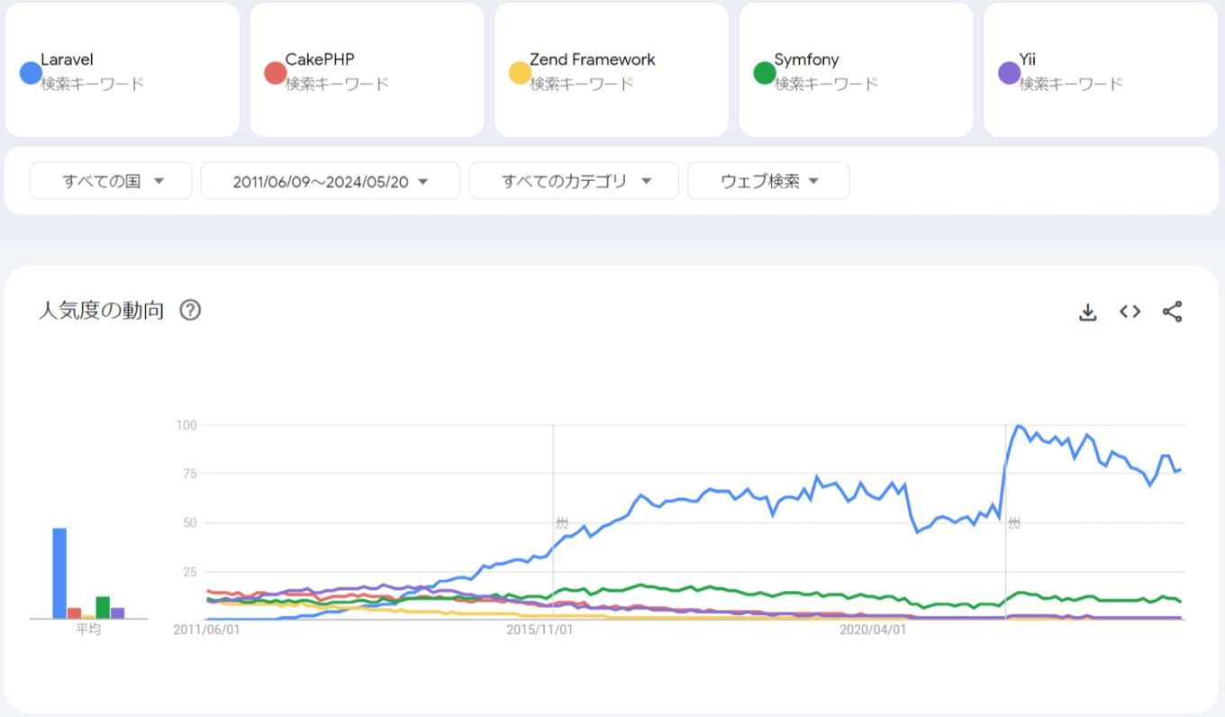Click the note marker on the later vertical line
This screenshot has height=717, width=1225.
(x=1014, y=522)
